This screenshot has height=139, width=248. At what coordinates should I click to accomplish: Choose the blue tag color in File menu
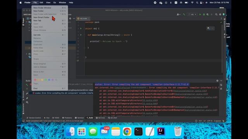click(x=49, y=80)
